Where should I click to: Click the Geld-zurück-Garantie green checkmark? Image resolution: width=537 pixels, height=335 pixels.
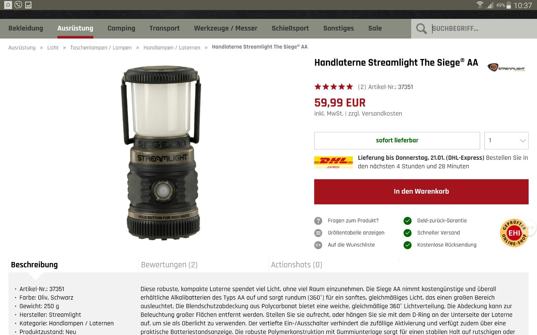pos(407,221)
